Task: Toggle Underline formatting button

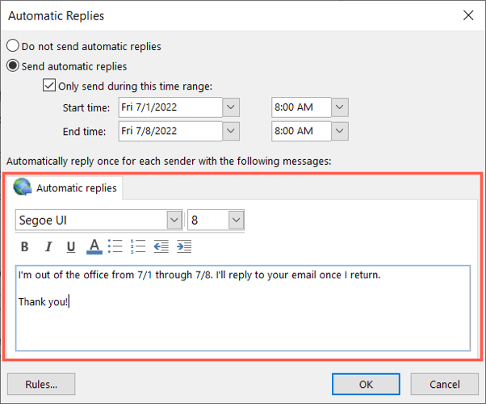Action: point(71,246)
